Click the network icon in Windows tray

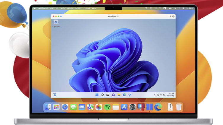click(158, 95)
